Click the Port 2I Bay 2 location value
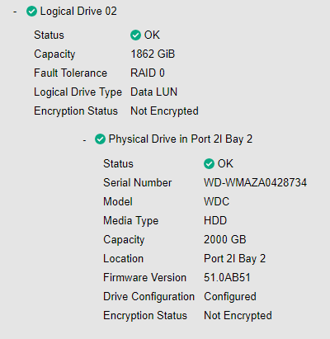The height and width of the screenshot is (339, 330). click(x=234, y=259)
